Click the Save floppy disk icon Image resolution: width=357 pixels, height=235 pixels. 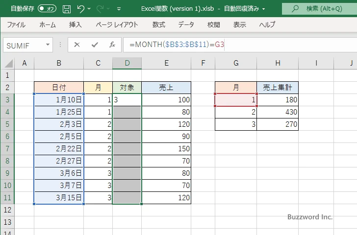(67, 8)
